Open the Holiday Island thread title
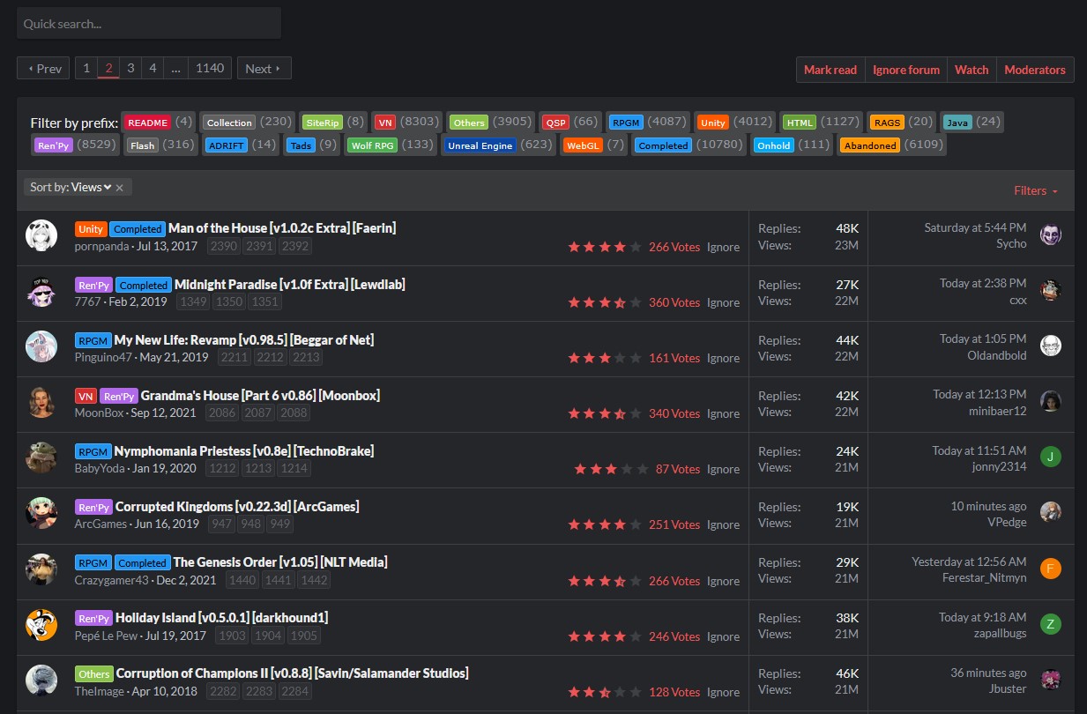Screen dimensions: 1087x714 pos(222,618)
